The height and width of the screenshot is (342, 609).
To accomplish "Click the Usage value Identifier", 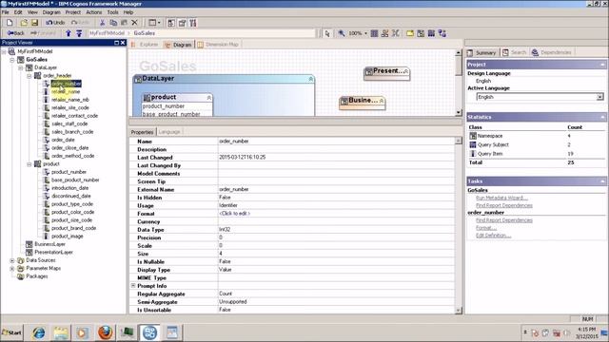I will pyautogui.click(x=228, y=205).
